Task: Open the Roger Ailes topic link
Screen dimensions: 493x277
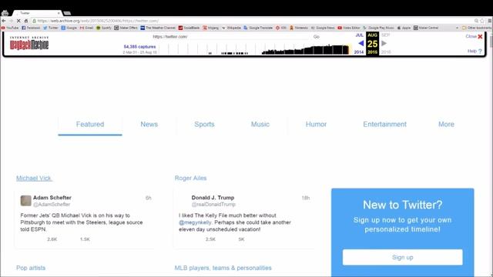Action: (190, 178)
